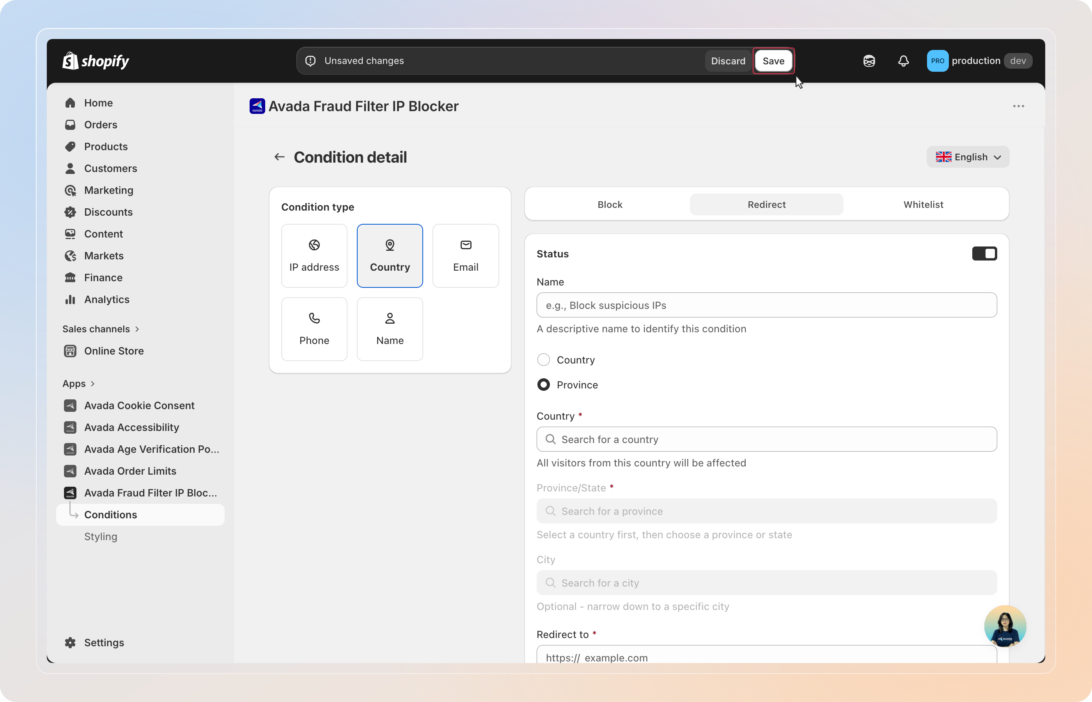This screenshot has height=702, width=1092.
Task: Click the Customers person icon
Action: tap(70, 168)
